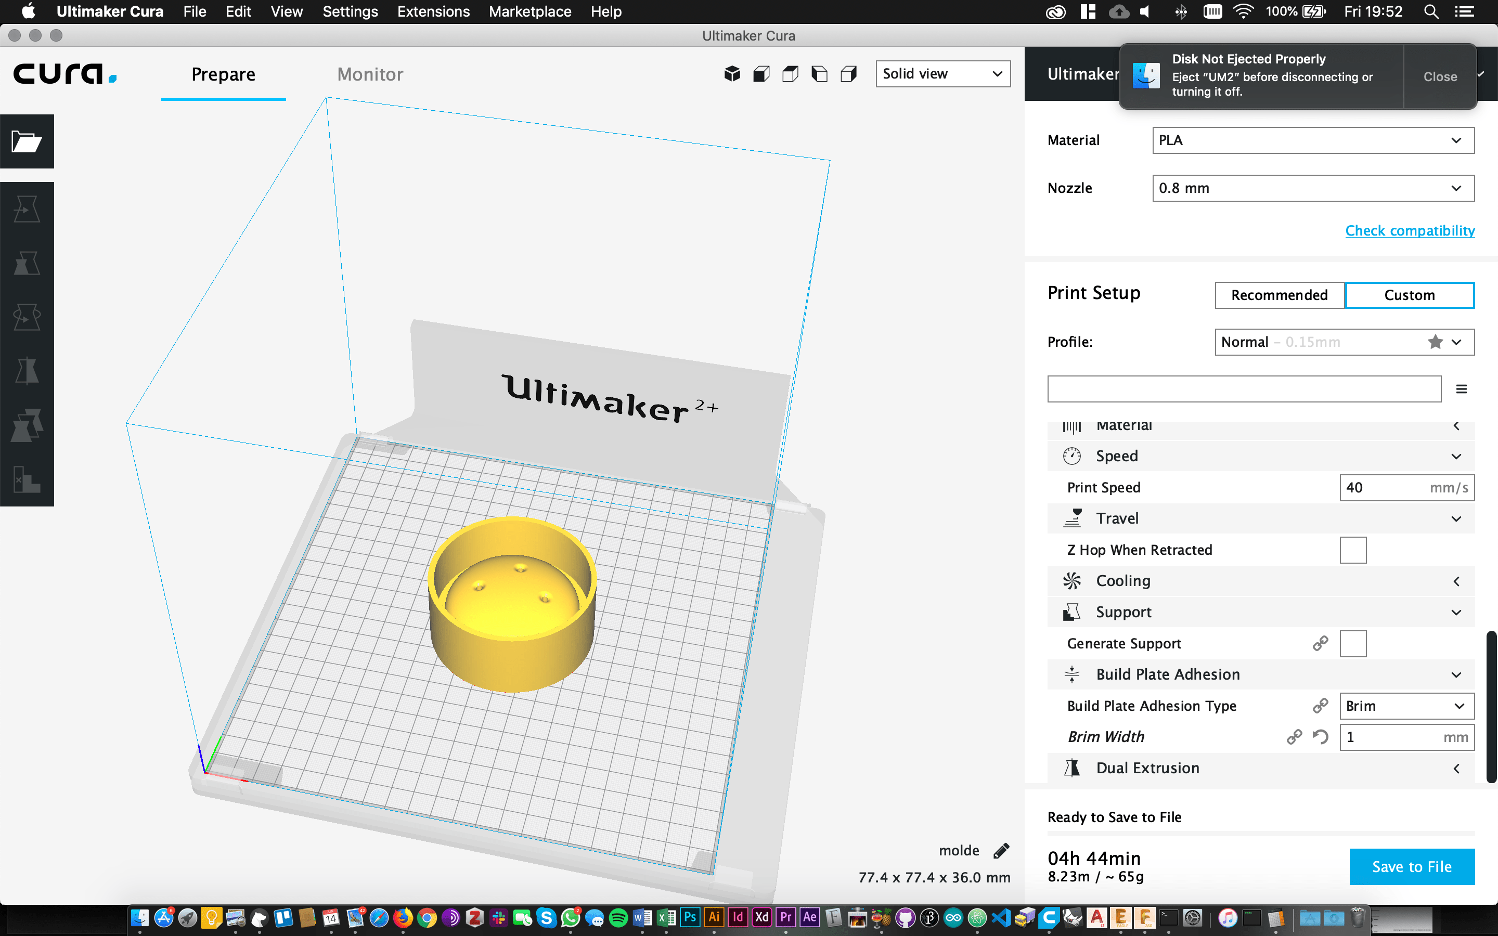Open the Check compatibility link

tap(1410, 230)
